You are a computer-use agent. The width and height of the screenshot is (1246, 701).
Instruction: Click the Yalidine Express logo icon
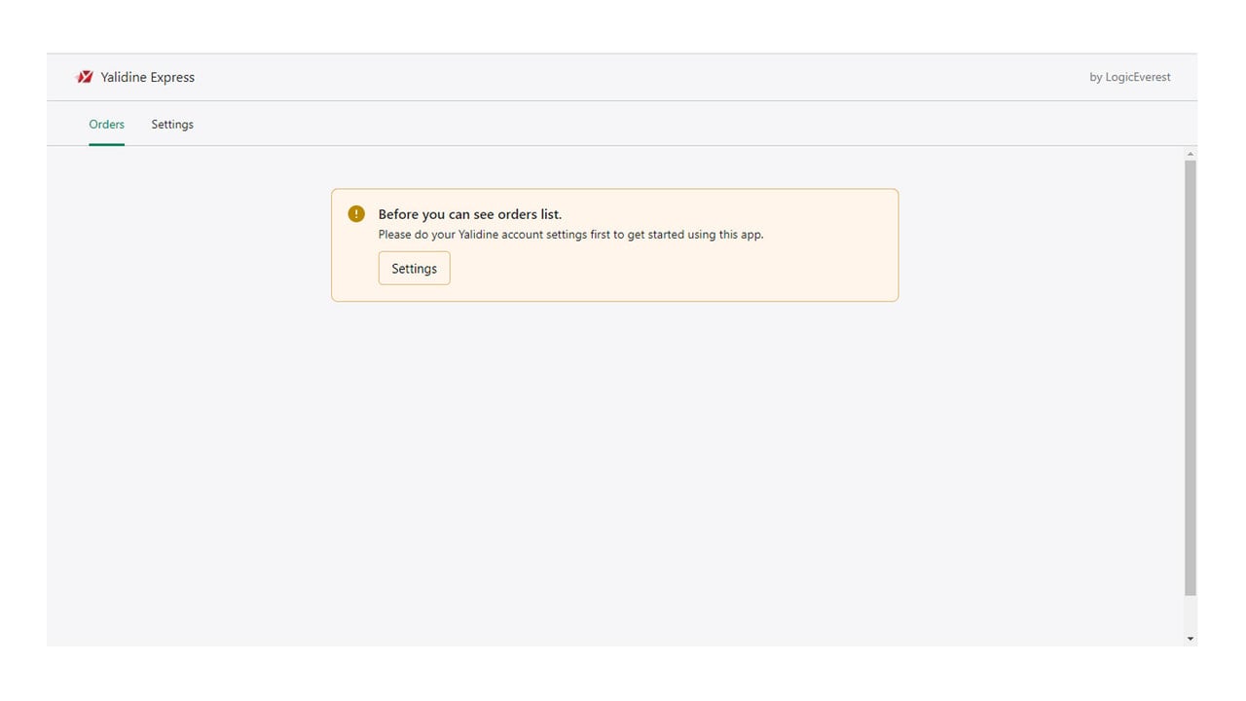pos(85,77)
